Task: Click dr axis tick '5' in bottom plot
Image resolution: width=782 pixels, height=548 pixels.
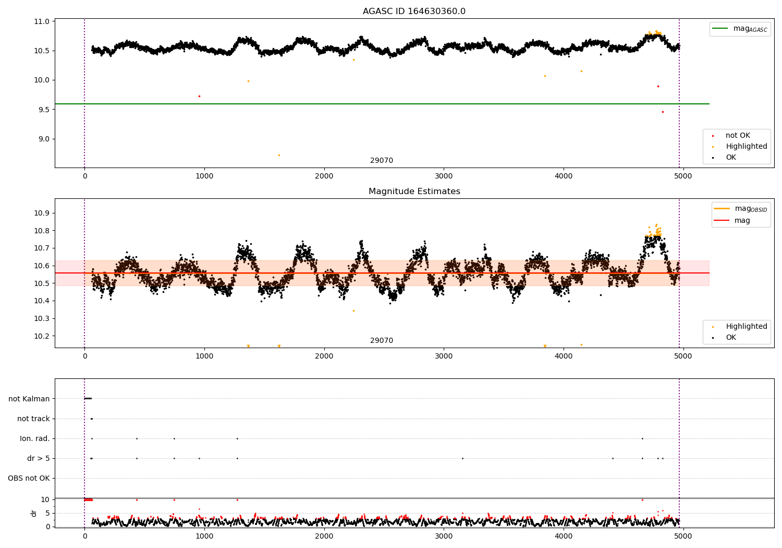Action: pos(47,513)
